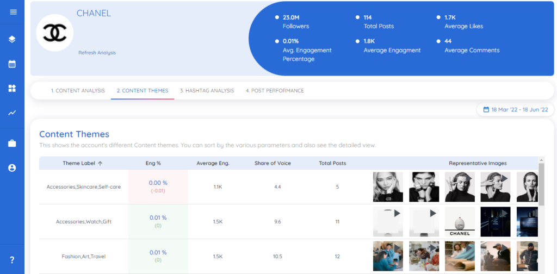The image size is (557, 274).
Task: Open the trending line analytics icon
Action: (x=12, y=113)
